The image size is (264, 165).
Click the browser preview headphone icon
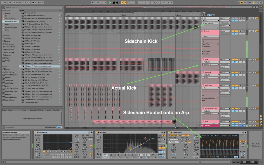3,105
